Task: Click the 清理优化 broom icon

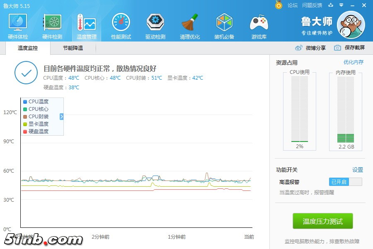Action: click(190, 26)
